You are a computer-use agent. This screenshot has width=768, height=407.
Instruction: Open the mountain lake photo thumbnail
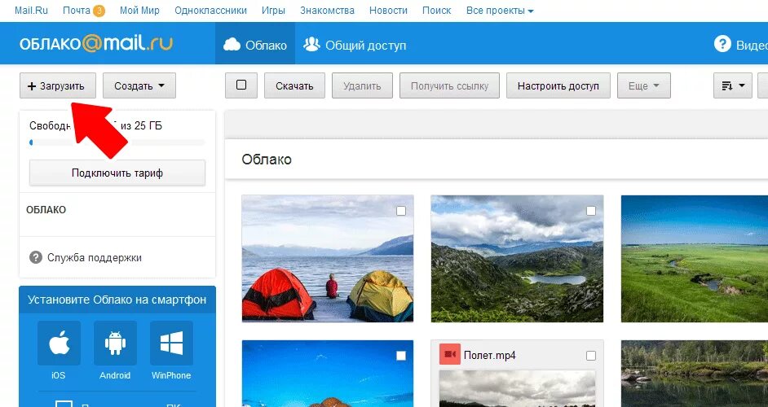[x=517, y=258]
